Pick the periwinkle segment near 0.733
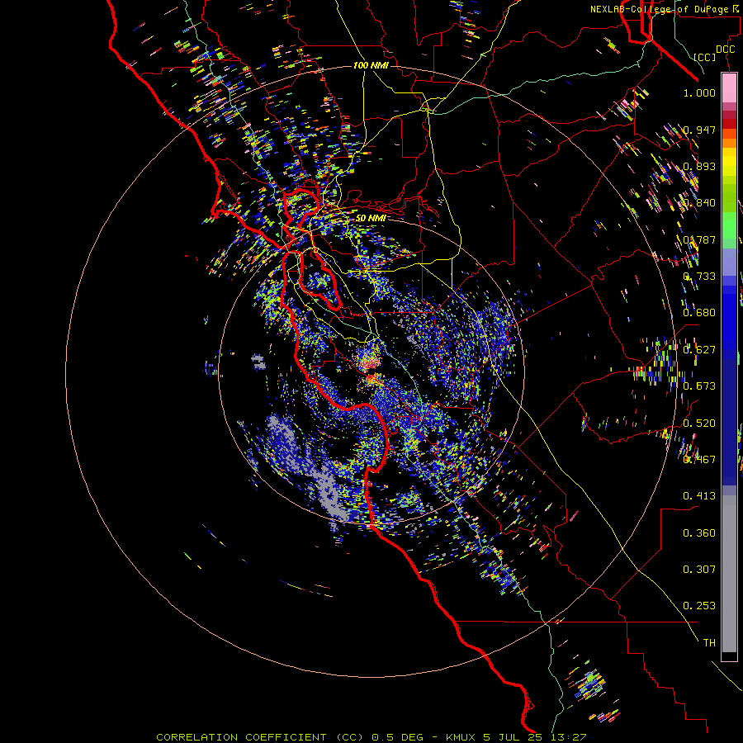This screenshot has width=743, height=743. pos(729,263)
